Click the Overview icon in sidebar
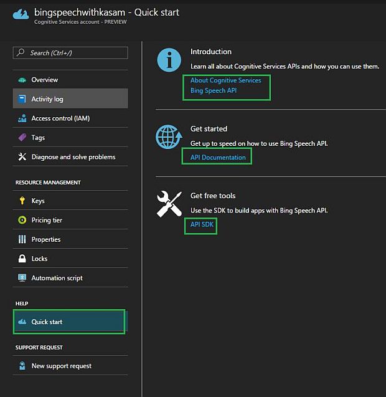Viewport: 386px width, 397px height. pyautogui.click(x=22, y=80)
